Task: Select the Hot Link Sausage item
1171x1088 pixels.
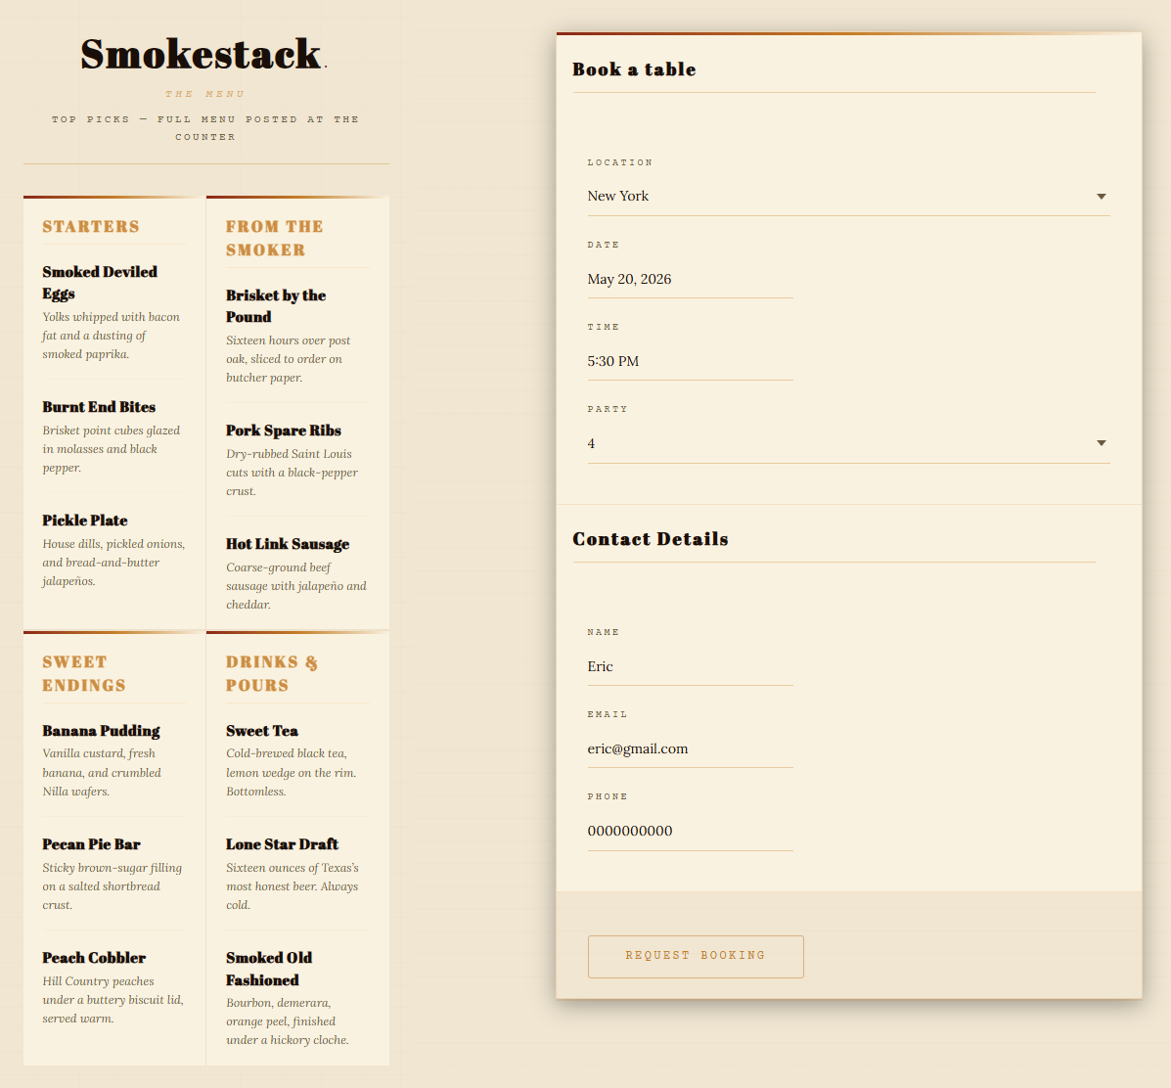Action: pos(288,544)
